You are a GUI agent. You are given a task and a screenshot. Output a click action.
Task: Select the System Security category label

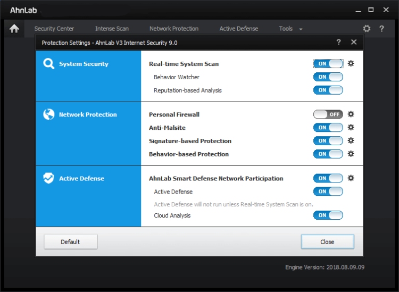tap(84, 64)
